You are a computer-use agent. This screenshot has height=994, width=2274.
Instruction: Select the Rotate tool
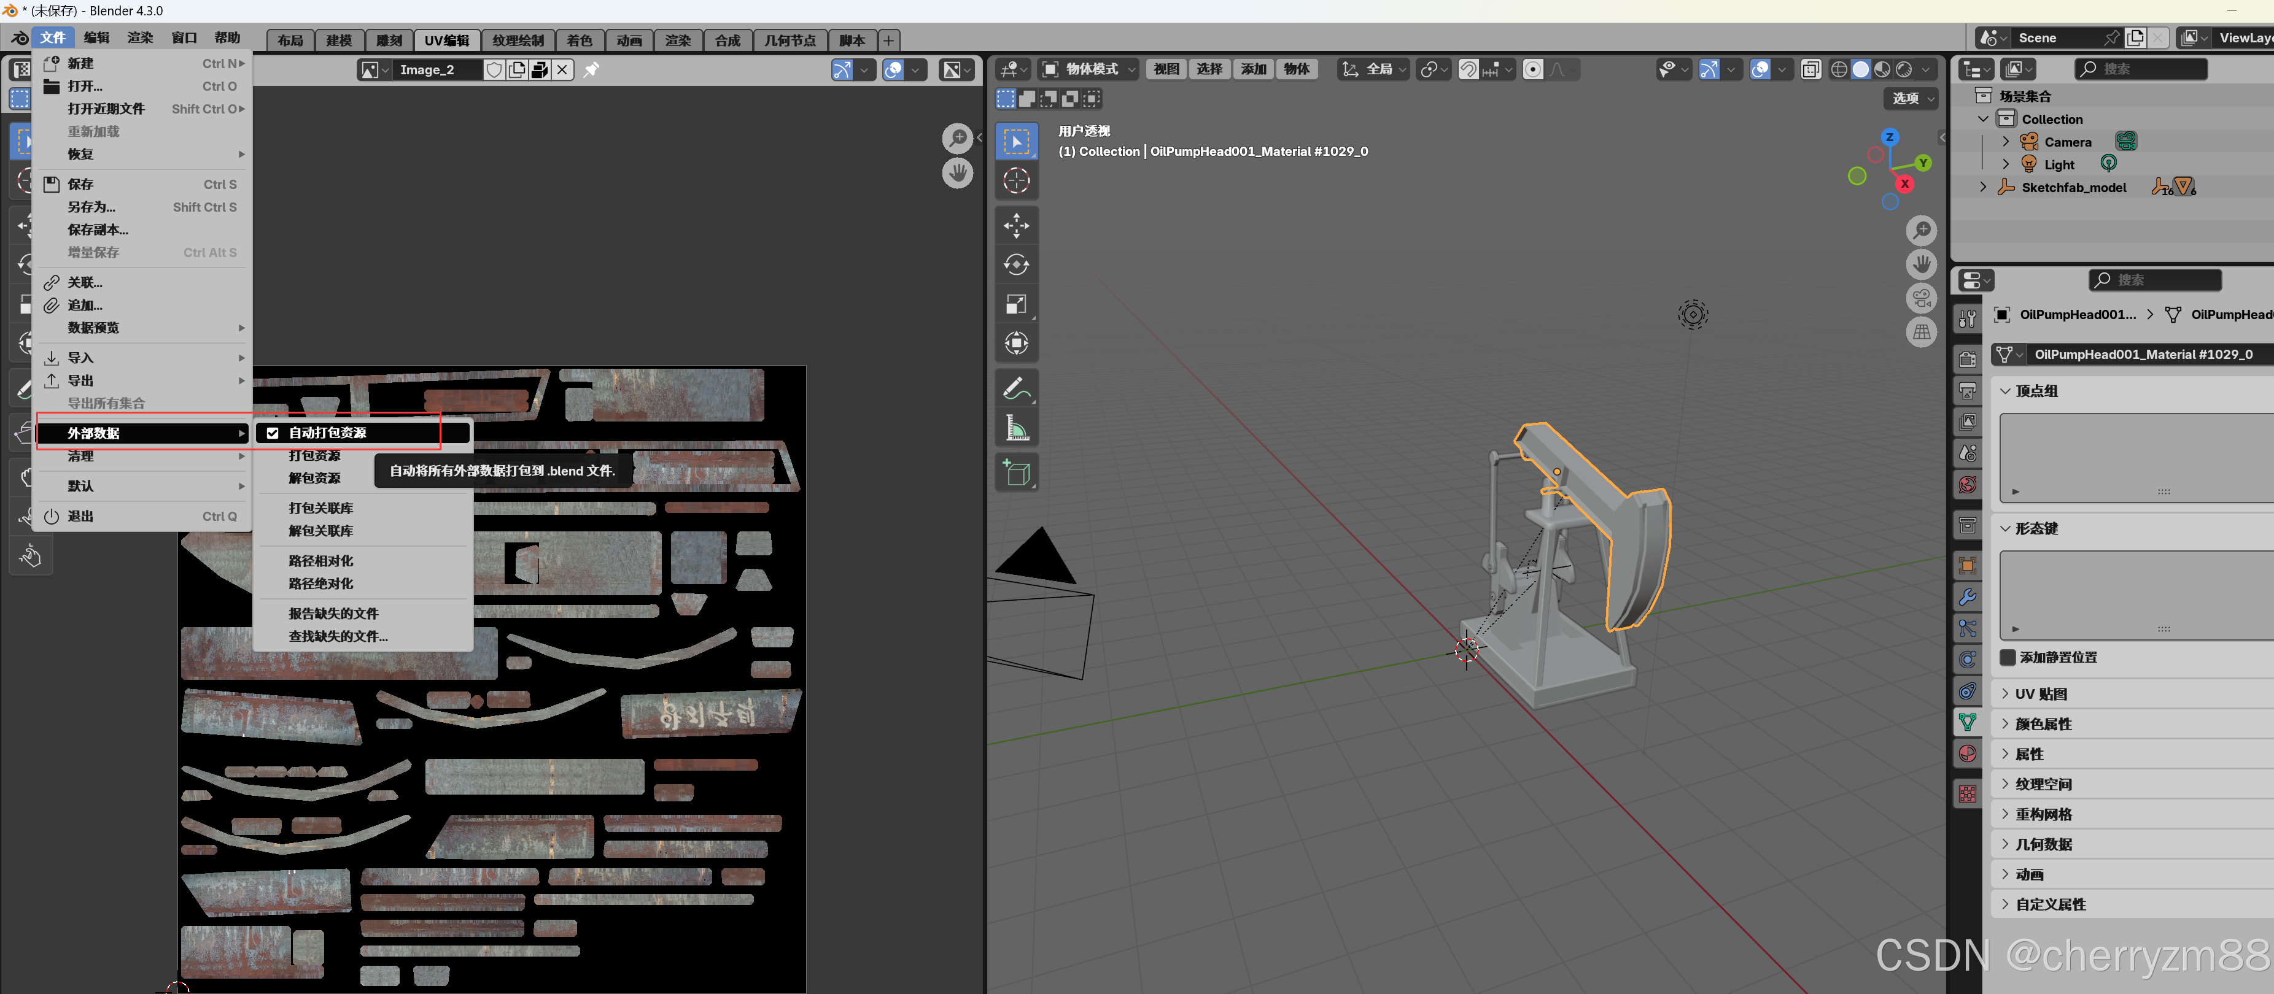click(1017, 264)
